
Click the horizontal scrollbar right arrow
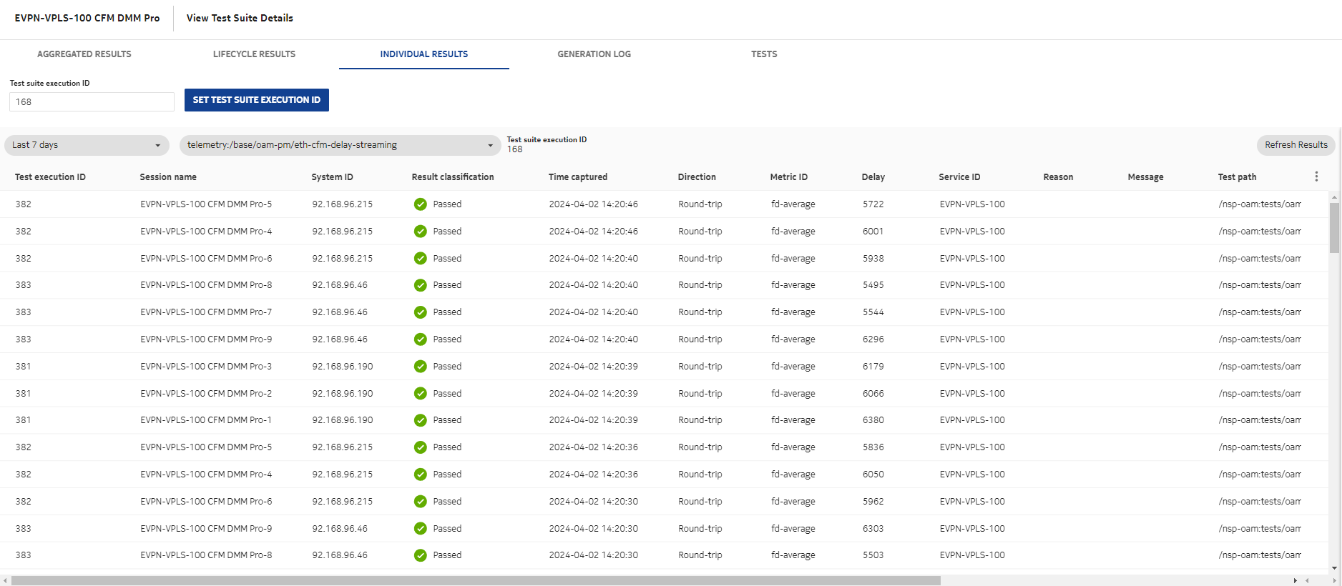coord(1295,580)
